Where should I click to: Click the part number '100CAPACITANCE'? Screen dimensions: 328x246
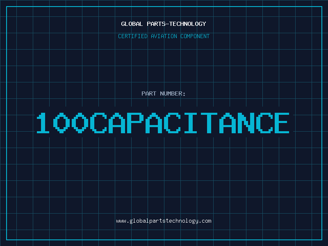163,123
